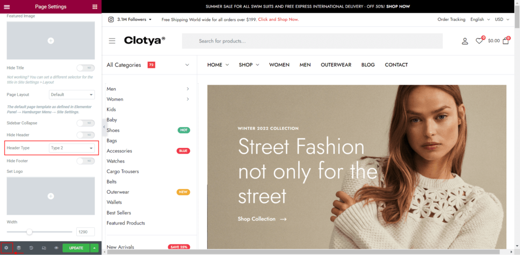Open the Header Type dropdown
Screen dimensions: 520x255
pyautogui.click(x=72, y=148)
